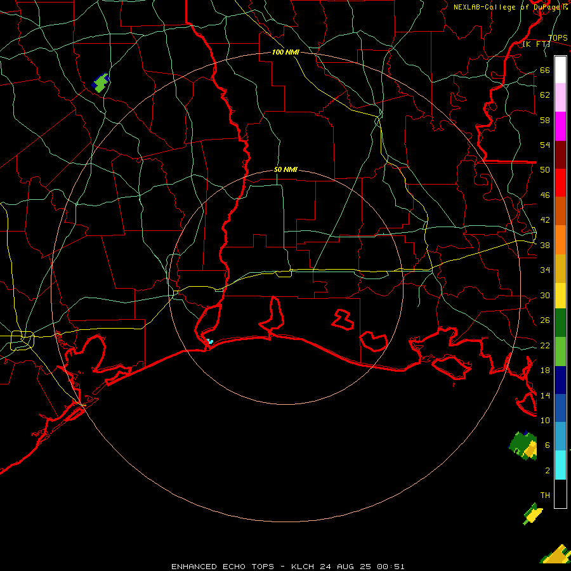The image size is (571, 571).
Task: Click the '62' legend value
Action: [x=545, y=95]
